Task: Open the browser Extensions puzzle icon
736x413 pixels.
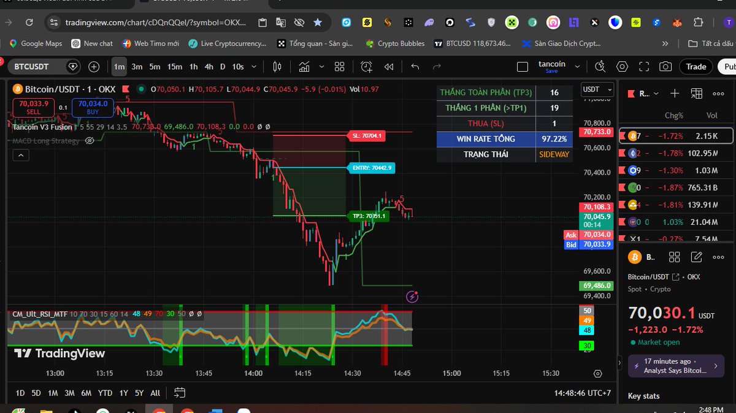Action: click(x=698, y=23)
